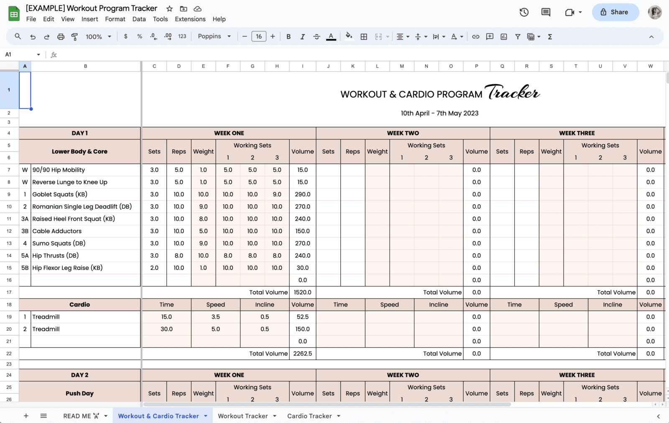
Task: Toggle bold formatting
Action: click(288, 37)
